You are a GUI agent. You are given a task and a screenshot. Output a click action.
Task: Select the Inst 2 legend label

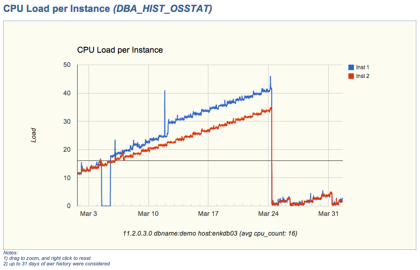pos(363,76)
